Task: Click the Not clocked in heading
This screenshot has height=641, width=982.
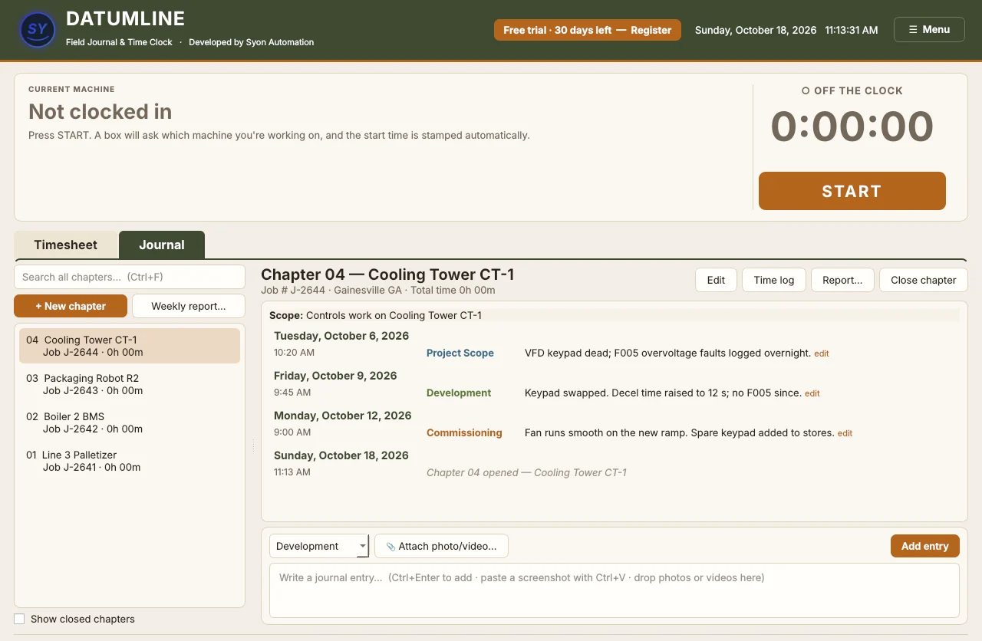Action: (x=100, y=112)
